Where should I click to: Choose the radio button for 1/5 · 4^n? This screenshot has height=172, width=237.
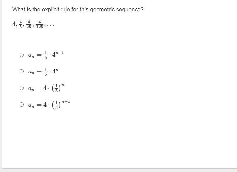coord(22,72)
